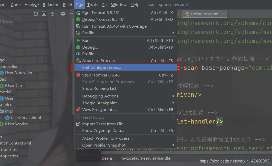Screen dimensions: 272x166
Task: Click the coverage shield icon for Tomcat
Action: pyautogui.click(x=78, y=26)
